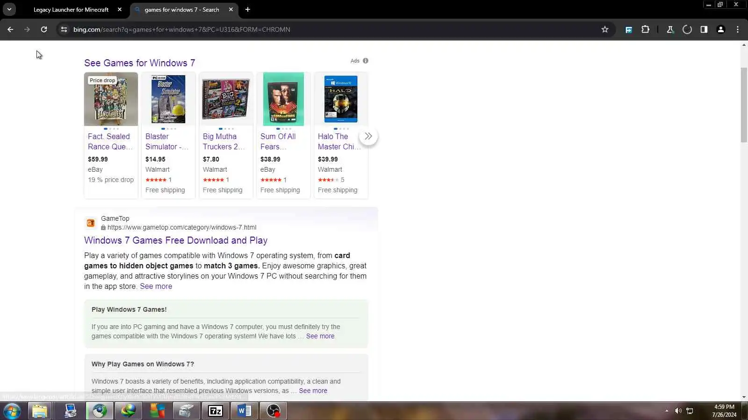Open the network connection tray icon
Viewport: 748px width, 420px height.
[690, 411]
